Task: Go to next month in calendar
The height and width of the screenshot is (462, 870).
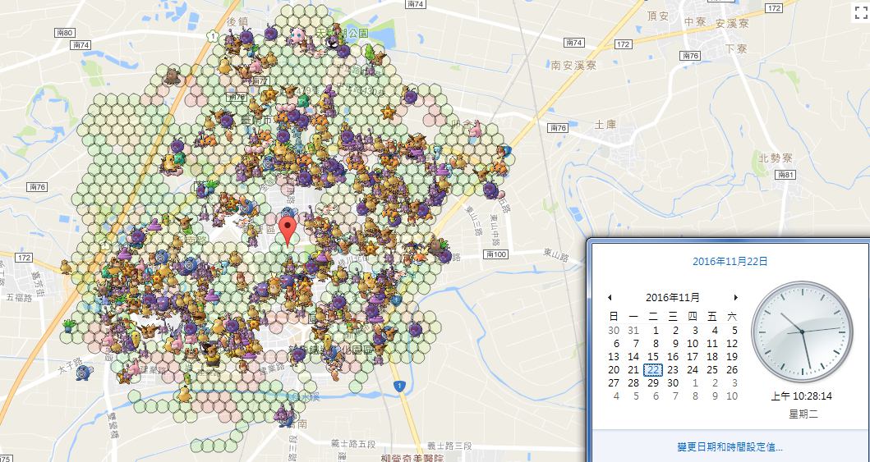Action: (736, 298)
